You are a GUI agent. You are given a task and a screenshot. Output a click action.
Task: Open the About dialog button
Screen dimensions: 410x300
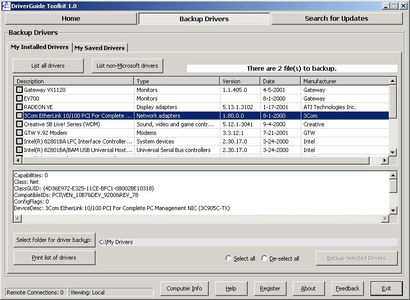pos(308,288)
